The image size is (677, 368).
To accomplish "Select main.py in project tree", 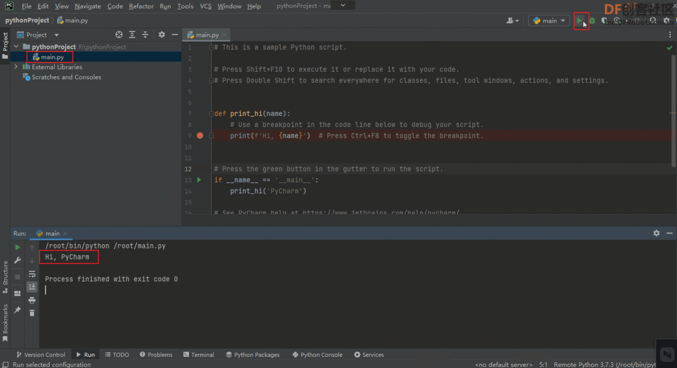I will click(x=52, y=57).
